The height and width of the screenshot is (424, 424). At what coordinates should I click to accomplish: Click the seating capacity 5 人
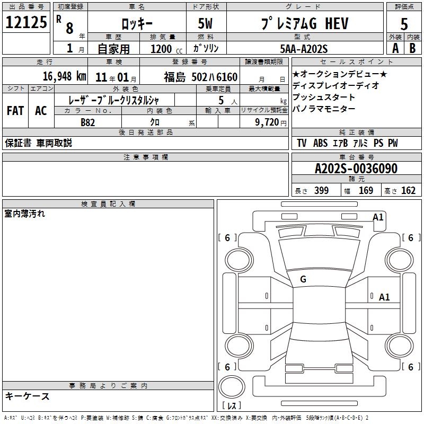click(x=228, y=101)
